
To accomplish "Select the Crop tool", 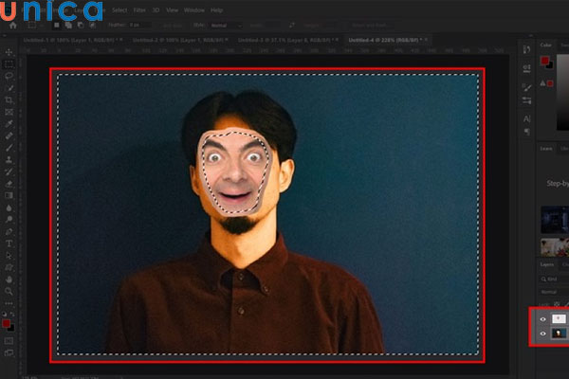I will (x=9, y=99).
